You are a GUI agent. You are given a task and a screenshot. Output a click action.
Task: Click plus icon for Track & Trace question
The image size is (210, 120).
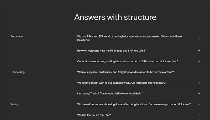[199, 94]
